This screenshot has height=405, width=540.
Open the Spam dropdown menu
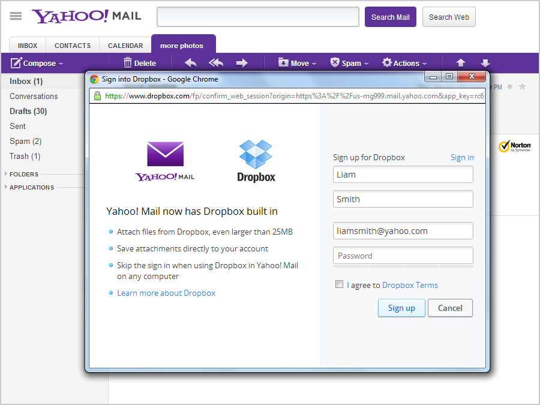[x=365, y=64]
